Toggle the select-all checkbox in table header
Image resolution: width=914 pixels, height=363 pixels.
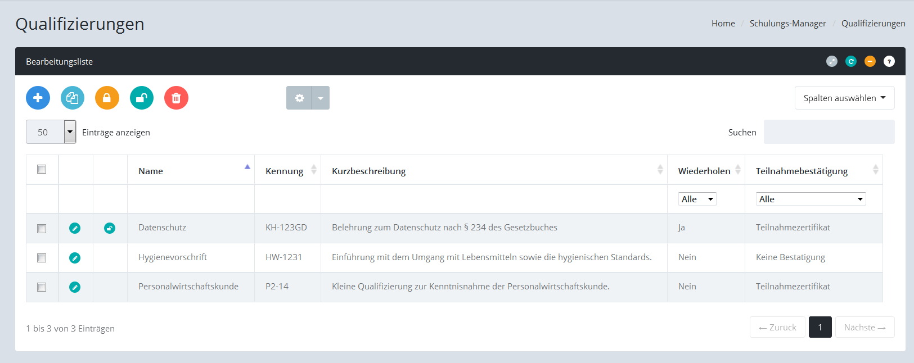[42, 169]
